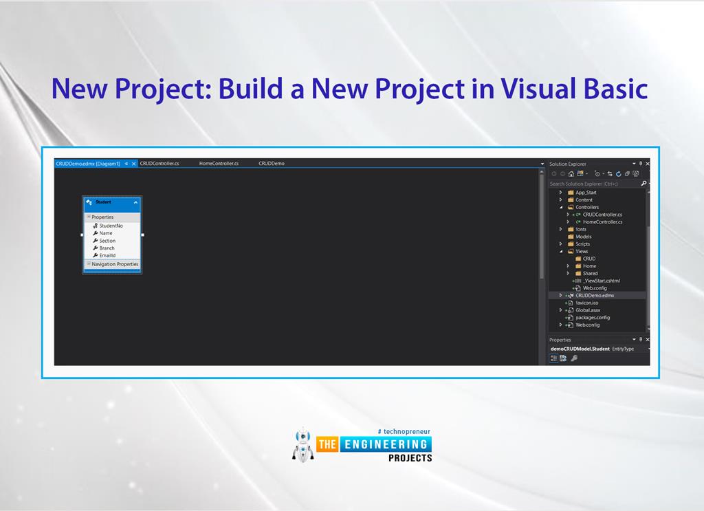Click the search magnifier icon in Solution Explorer
This screenshot has height=511, width=704.
click(644, 183)
